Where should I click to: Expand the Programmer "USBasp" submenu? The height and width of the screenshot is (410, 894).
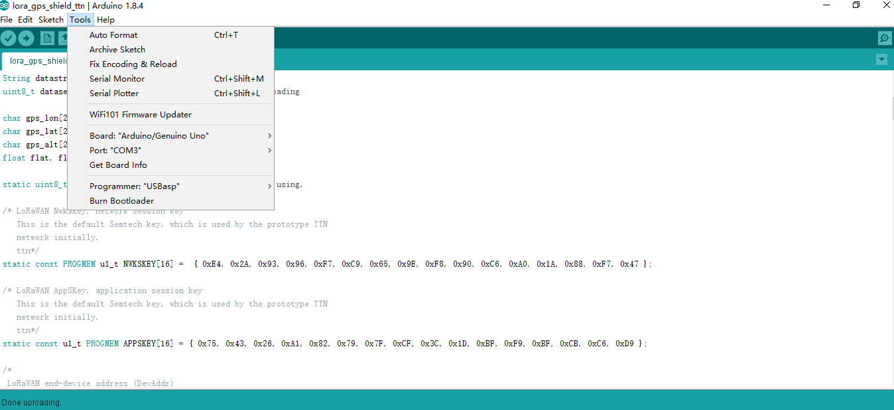[x=180, y=186]
